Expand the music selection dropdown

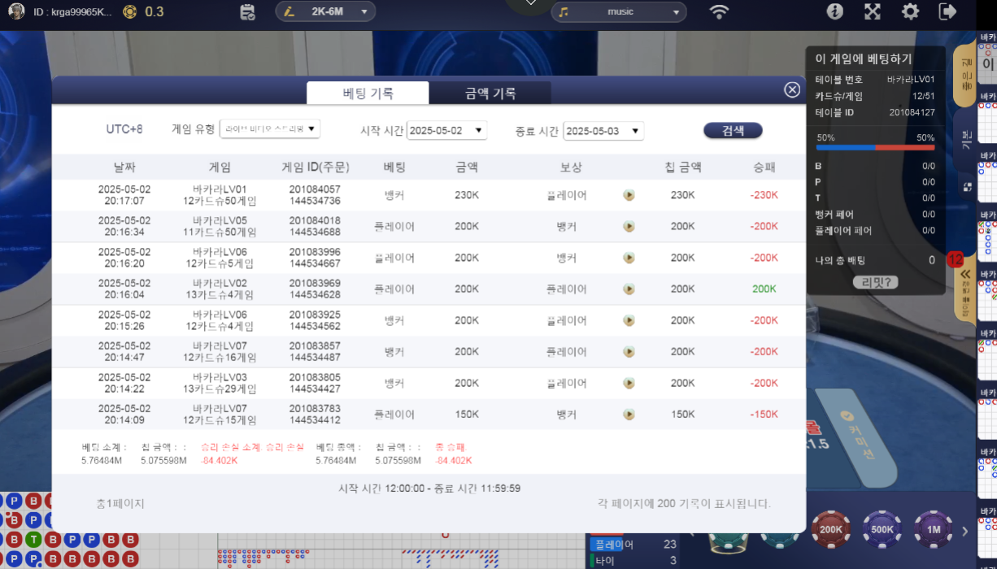(618, 12)
